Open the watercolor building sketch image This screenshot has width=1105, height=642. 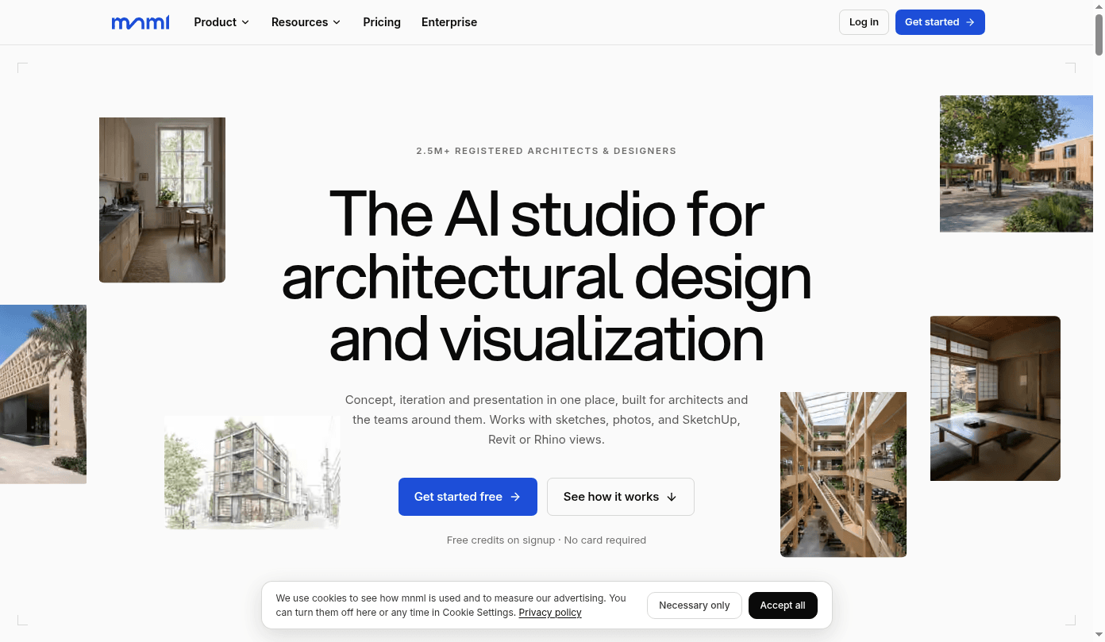click(252, 473)
